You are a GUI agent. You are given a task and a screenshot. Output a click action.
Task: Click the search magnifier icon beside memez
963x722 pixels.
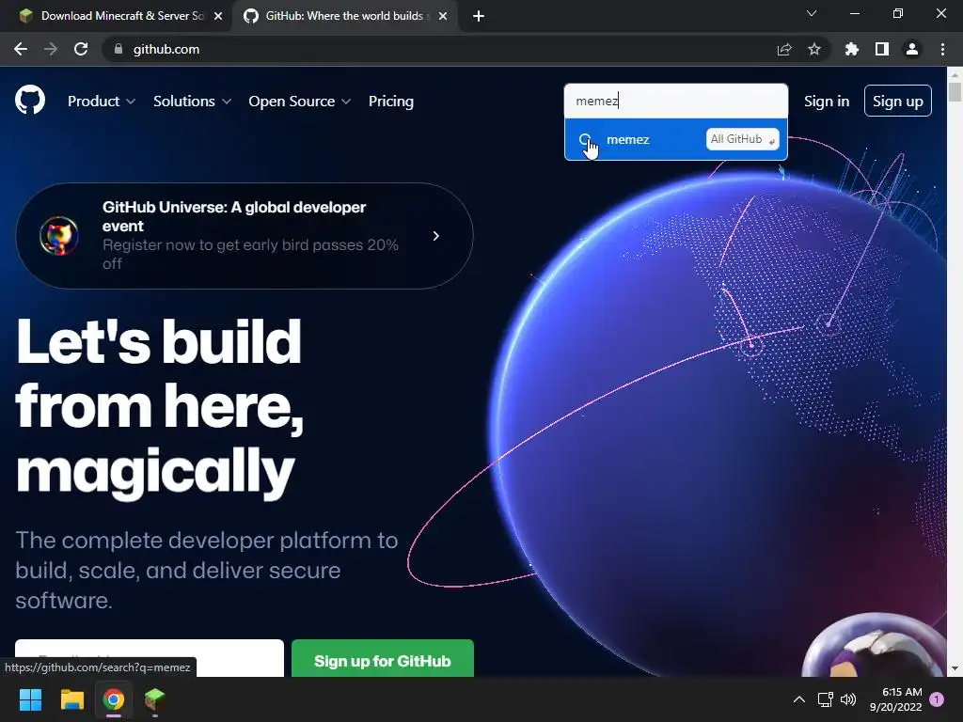tap(585, 139)
